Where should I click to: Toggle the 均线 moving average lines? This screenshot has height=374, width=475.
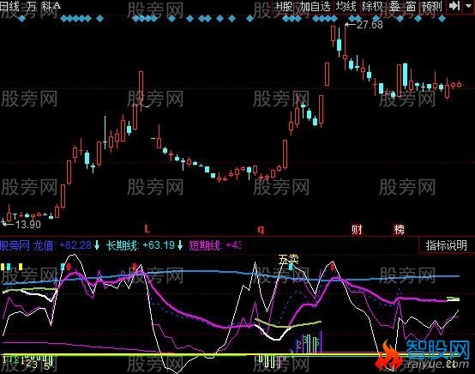[x=346, y=6]
